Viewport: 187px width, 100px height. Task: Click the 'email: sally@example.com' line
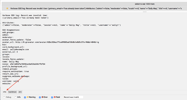(x=15, y=50)
